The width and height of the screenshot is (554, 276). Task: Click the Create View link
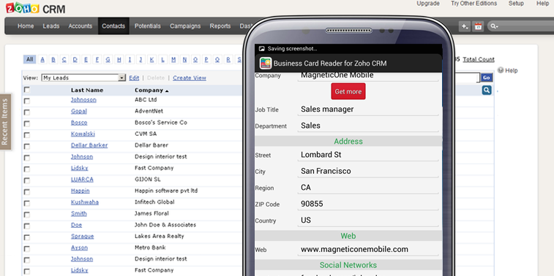coord(190,78)
